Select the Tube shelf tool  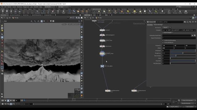11,12
